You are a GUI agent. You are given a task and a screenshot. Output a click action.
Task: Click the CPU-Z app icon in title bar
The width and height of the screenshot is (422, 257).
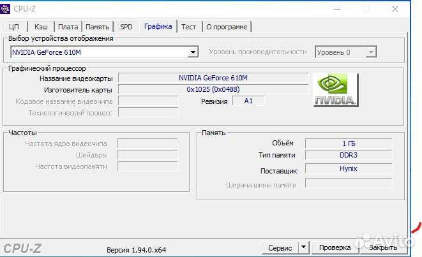[5, 9]
